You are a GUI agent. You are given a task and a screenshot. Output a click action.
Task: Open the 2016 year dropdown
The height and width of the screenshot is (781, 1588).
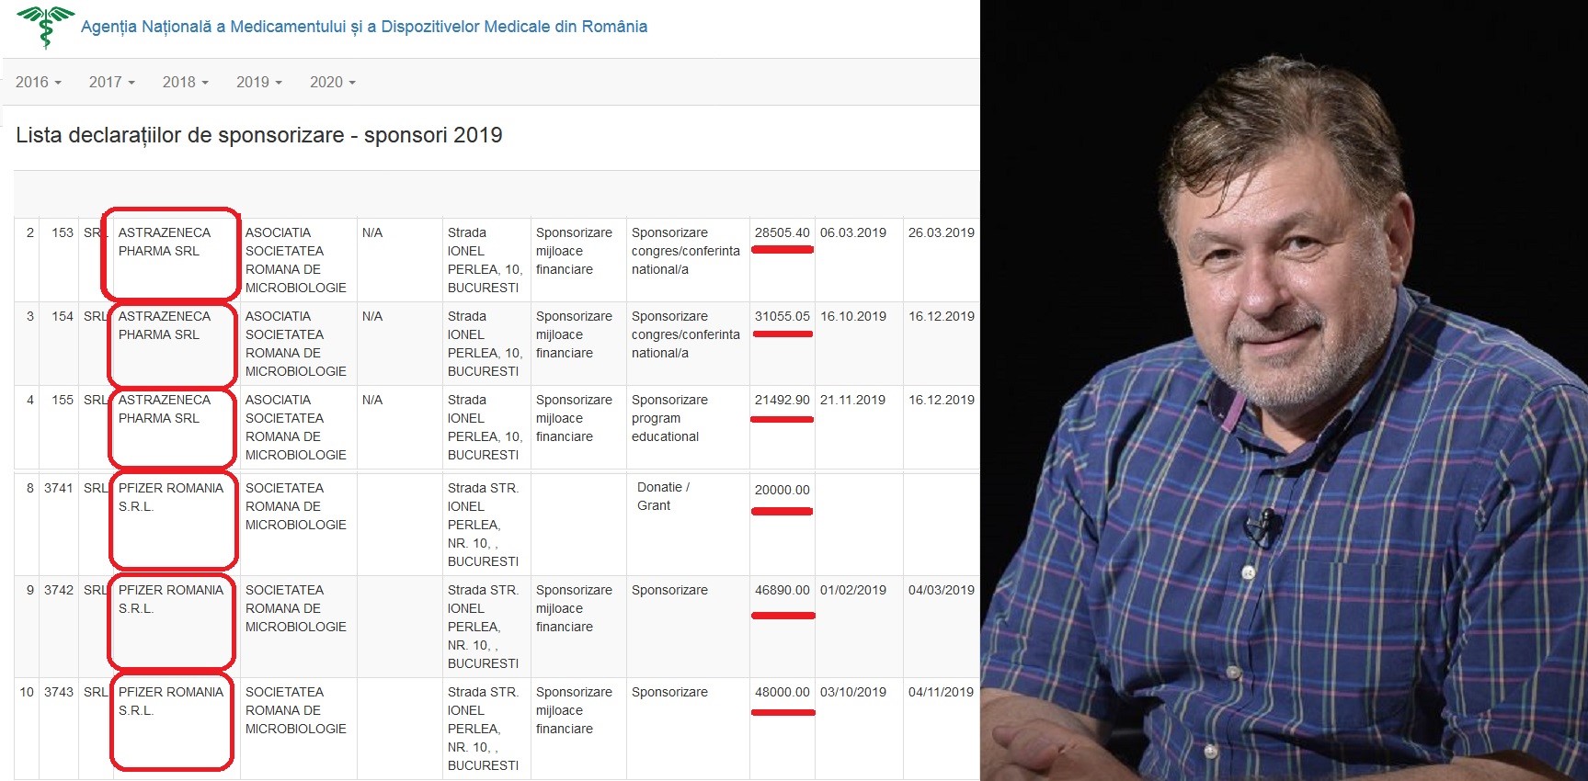tap(38, 82)
